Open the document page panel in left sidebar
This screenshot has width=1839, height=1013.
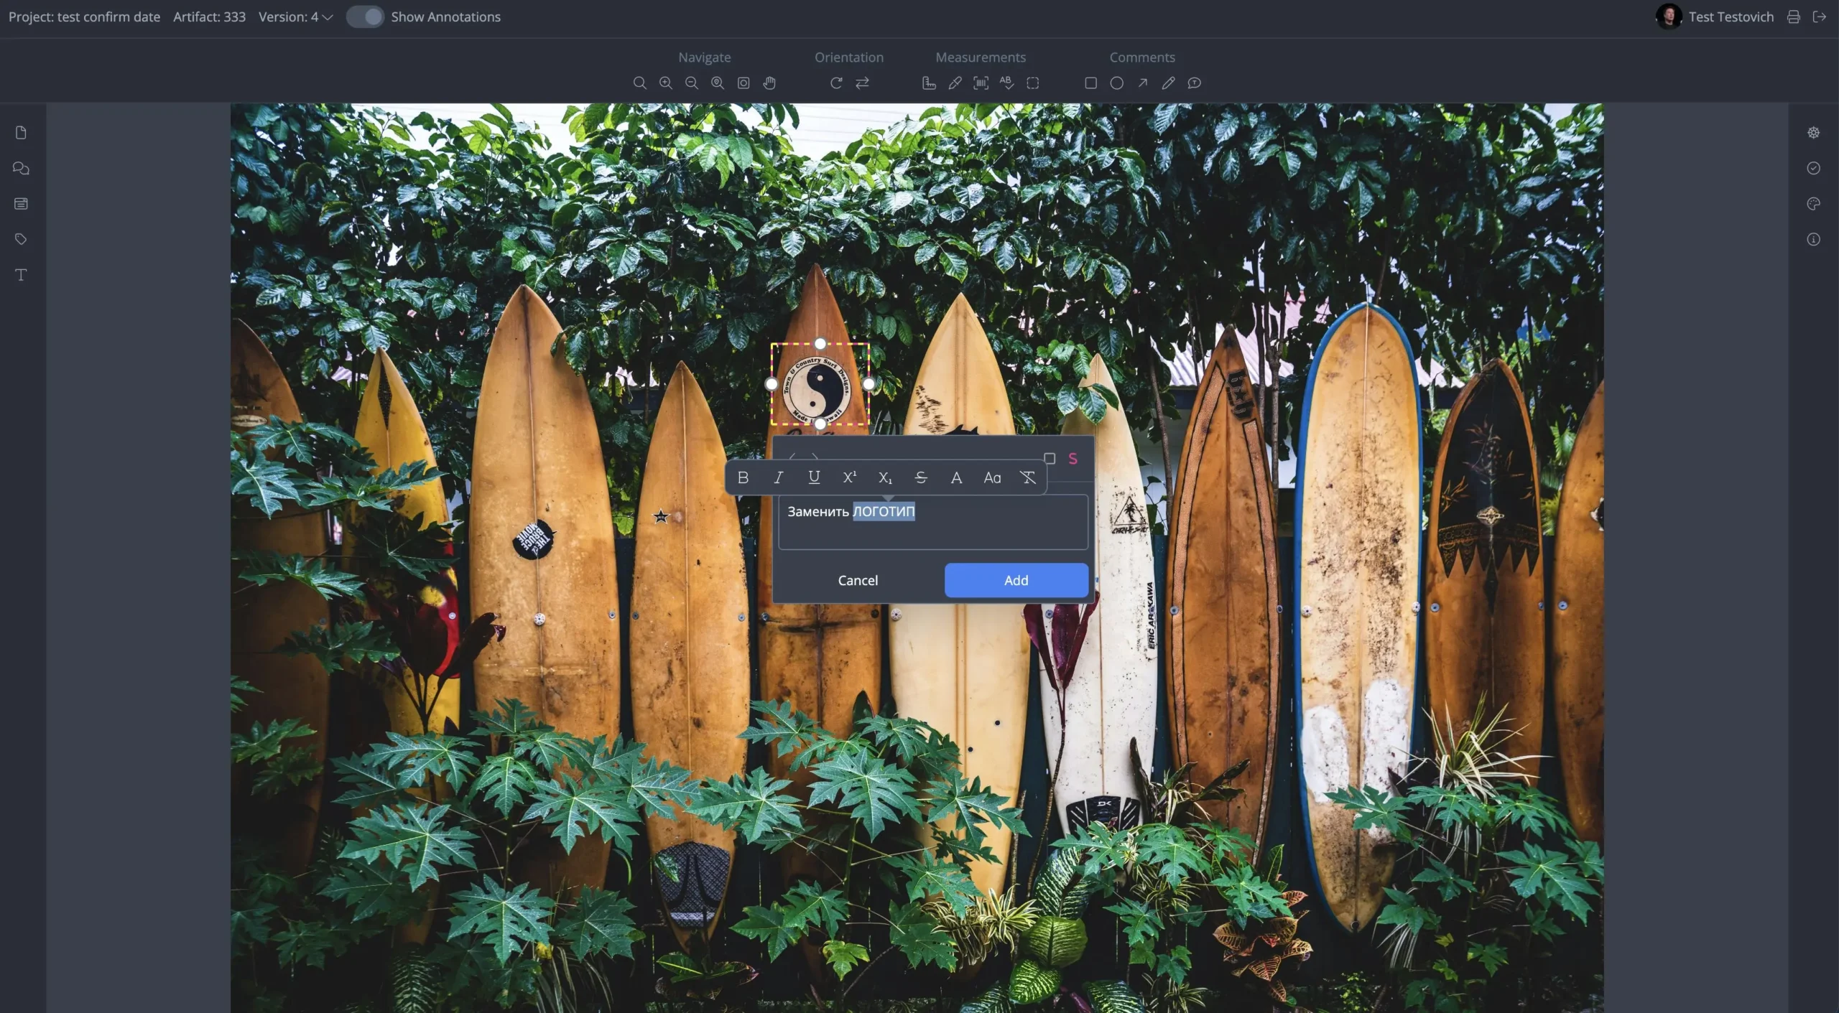(21, 133)
